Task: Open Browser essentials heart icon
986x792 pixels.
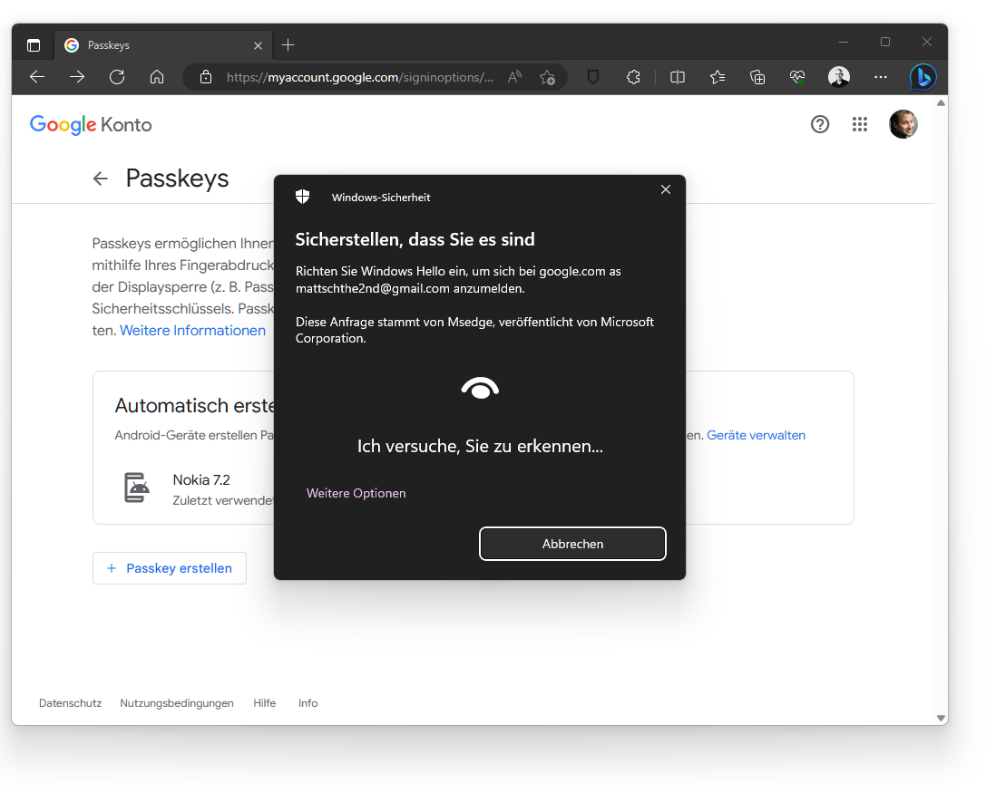Action: [797, 77]
